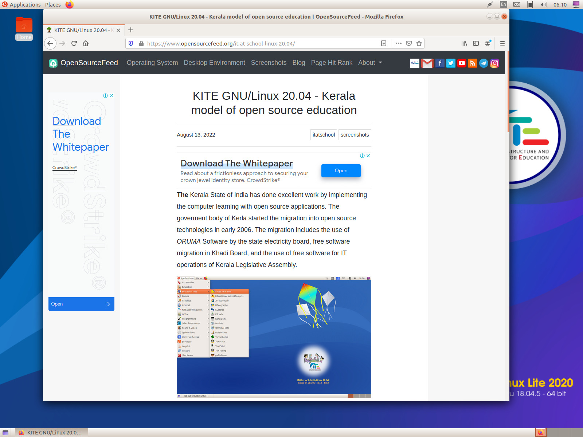Click the Facebook icon in the navbar

coord(440,63)
